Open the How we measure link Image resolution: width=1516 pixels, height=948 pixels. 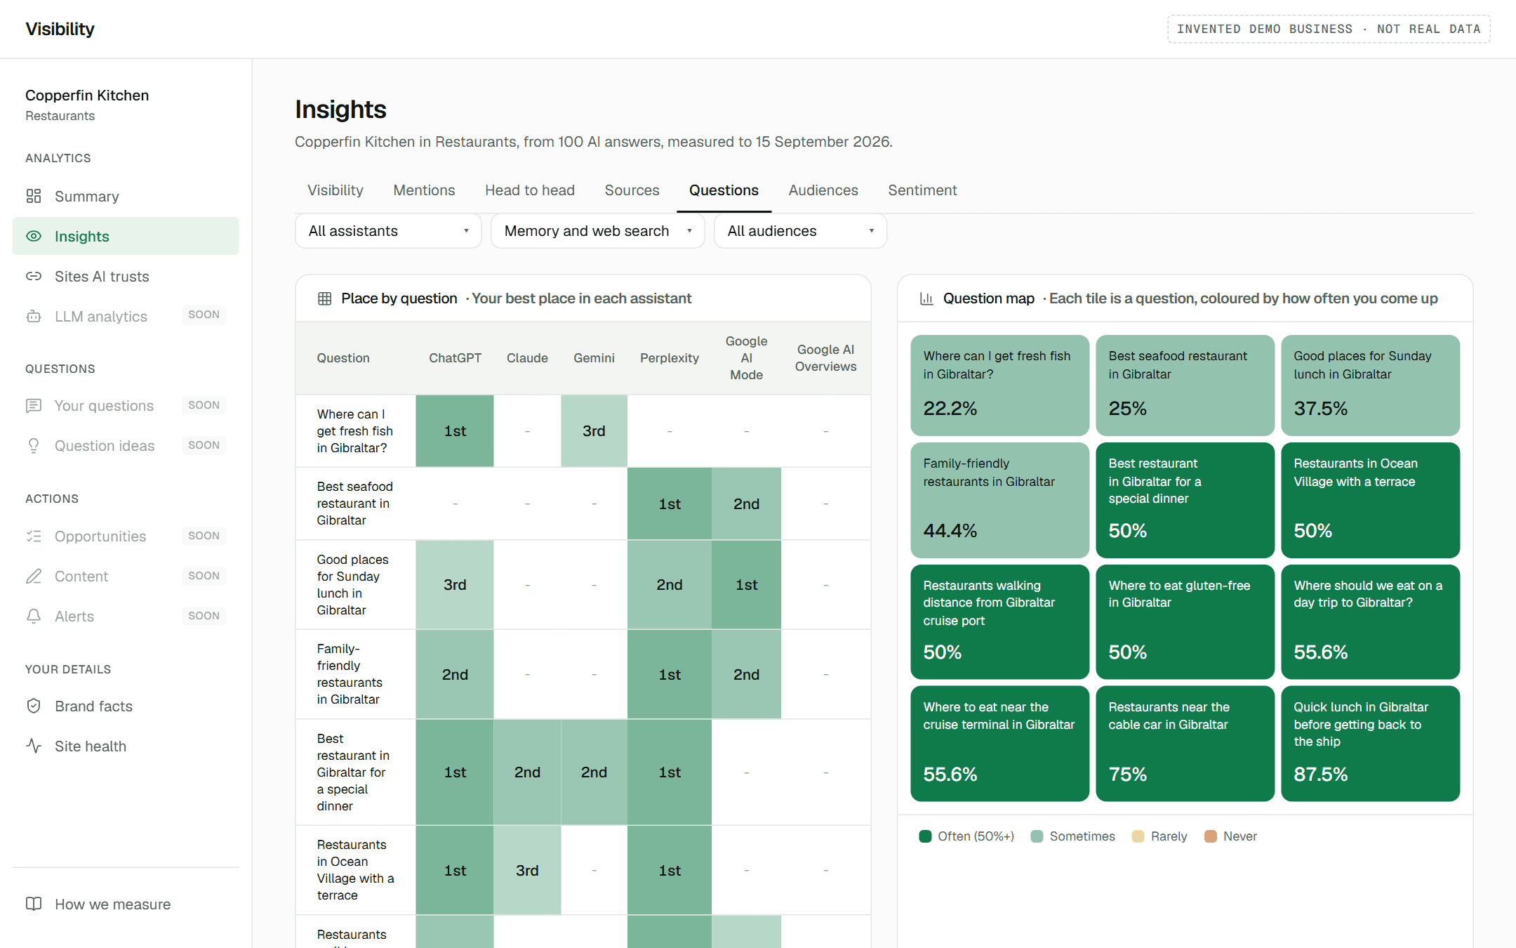(126, 904)
